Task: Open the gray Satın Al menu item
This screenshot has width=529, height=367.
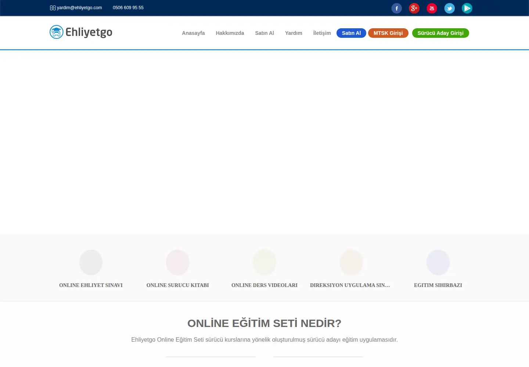Action: pyautogui.click(x=264, y=33)
